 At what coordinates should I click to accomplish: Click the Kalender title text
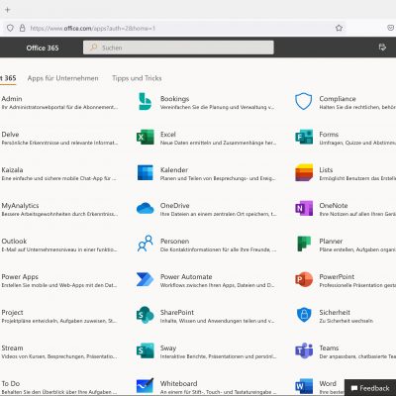(174, 170)
